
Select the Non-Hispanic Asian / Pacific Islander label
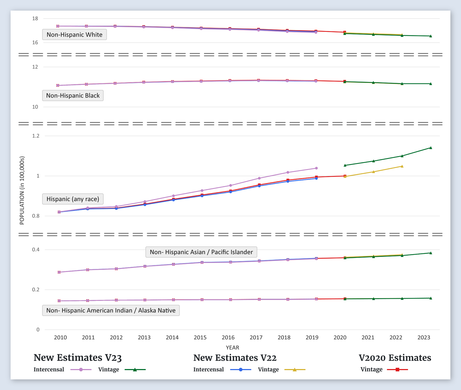201,252
